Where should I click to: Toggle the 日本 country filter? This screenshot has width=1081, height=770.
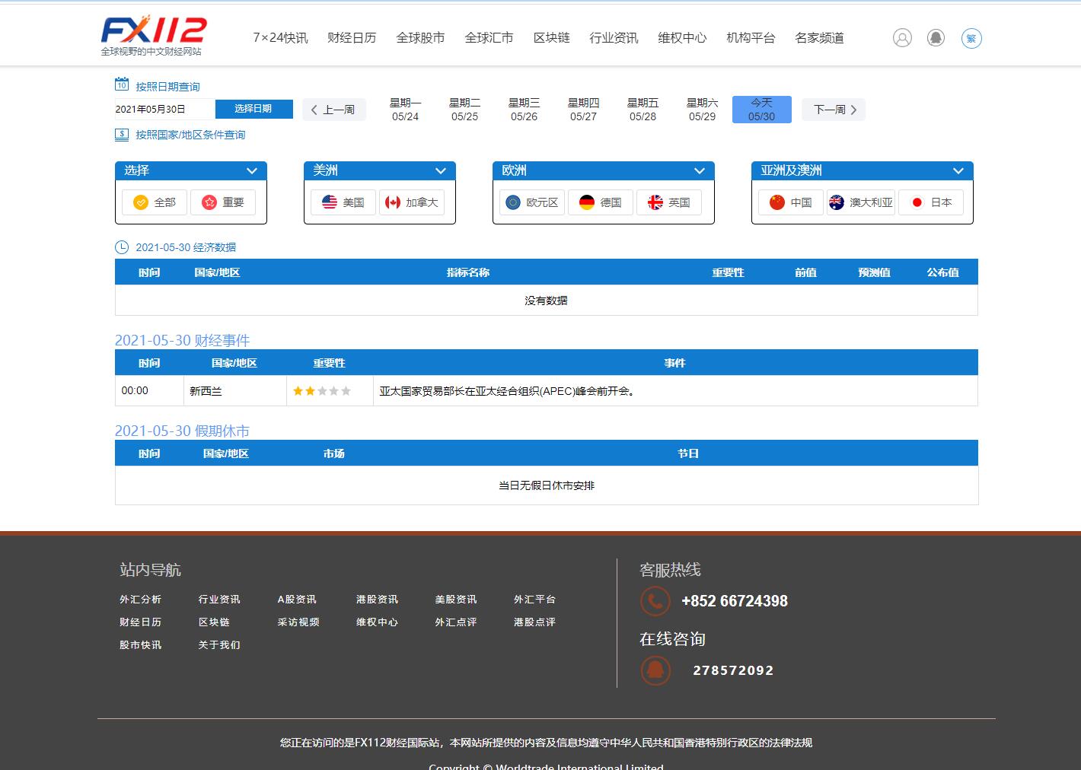[931, 202]
